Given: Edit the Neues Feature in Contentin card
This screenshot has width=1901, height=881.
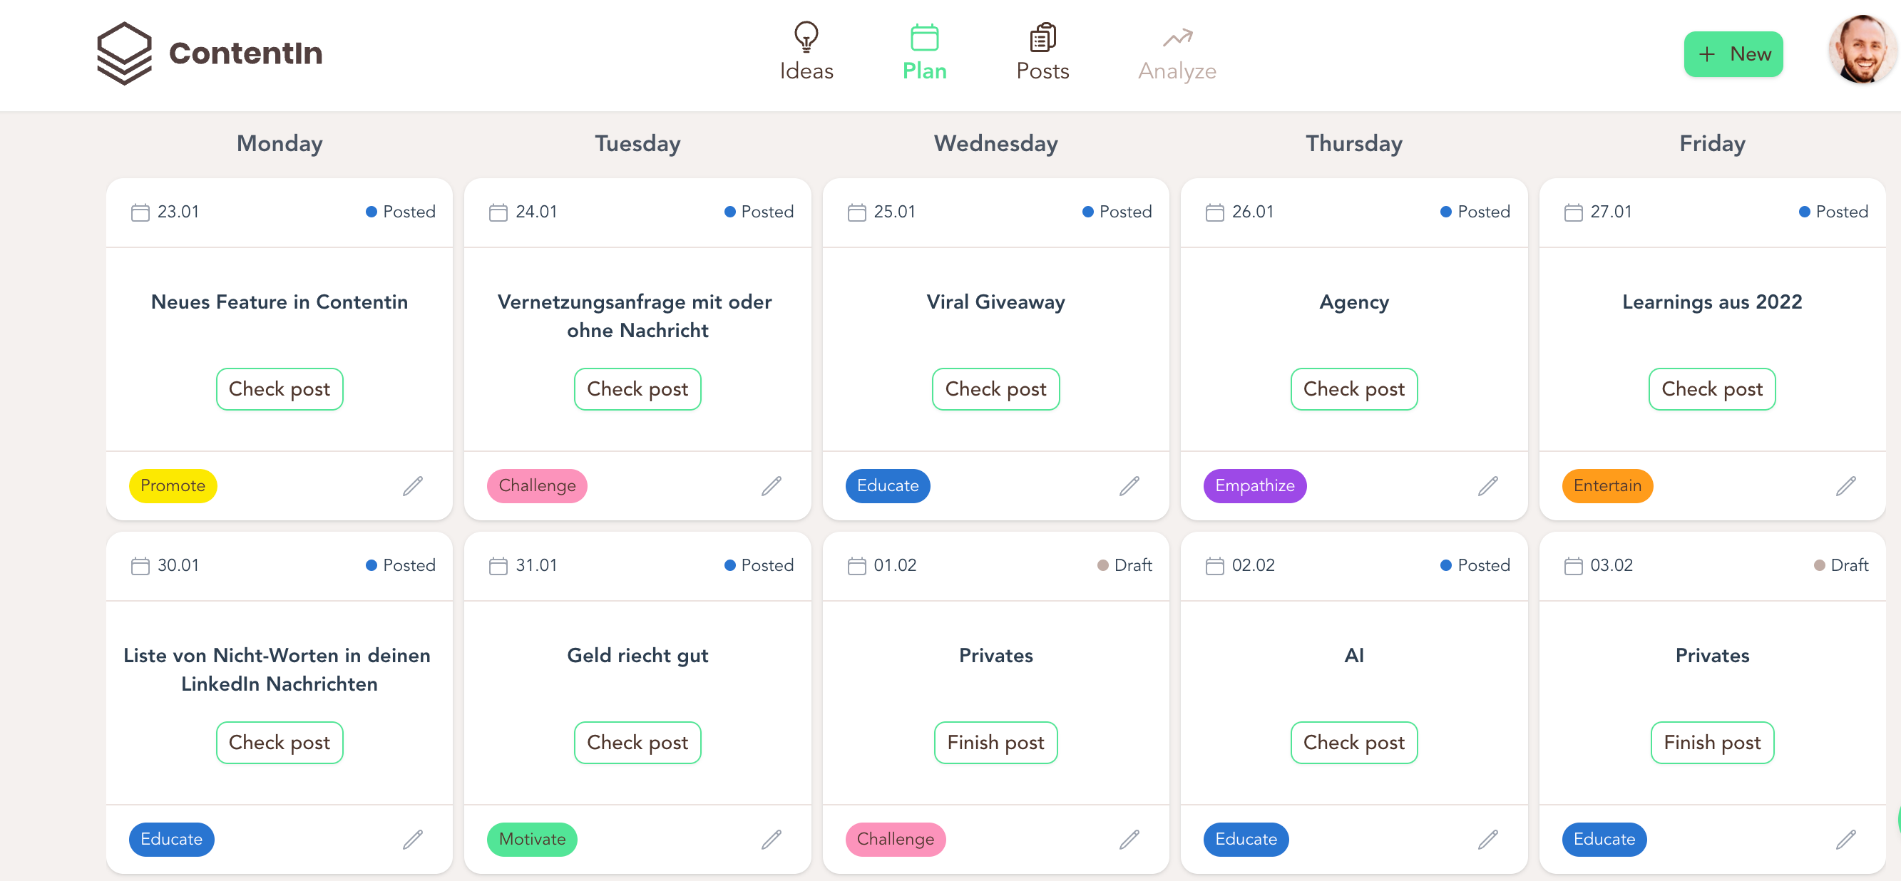Looking at the screenshot, I should click(x=413, y=485).
